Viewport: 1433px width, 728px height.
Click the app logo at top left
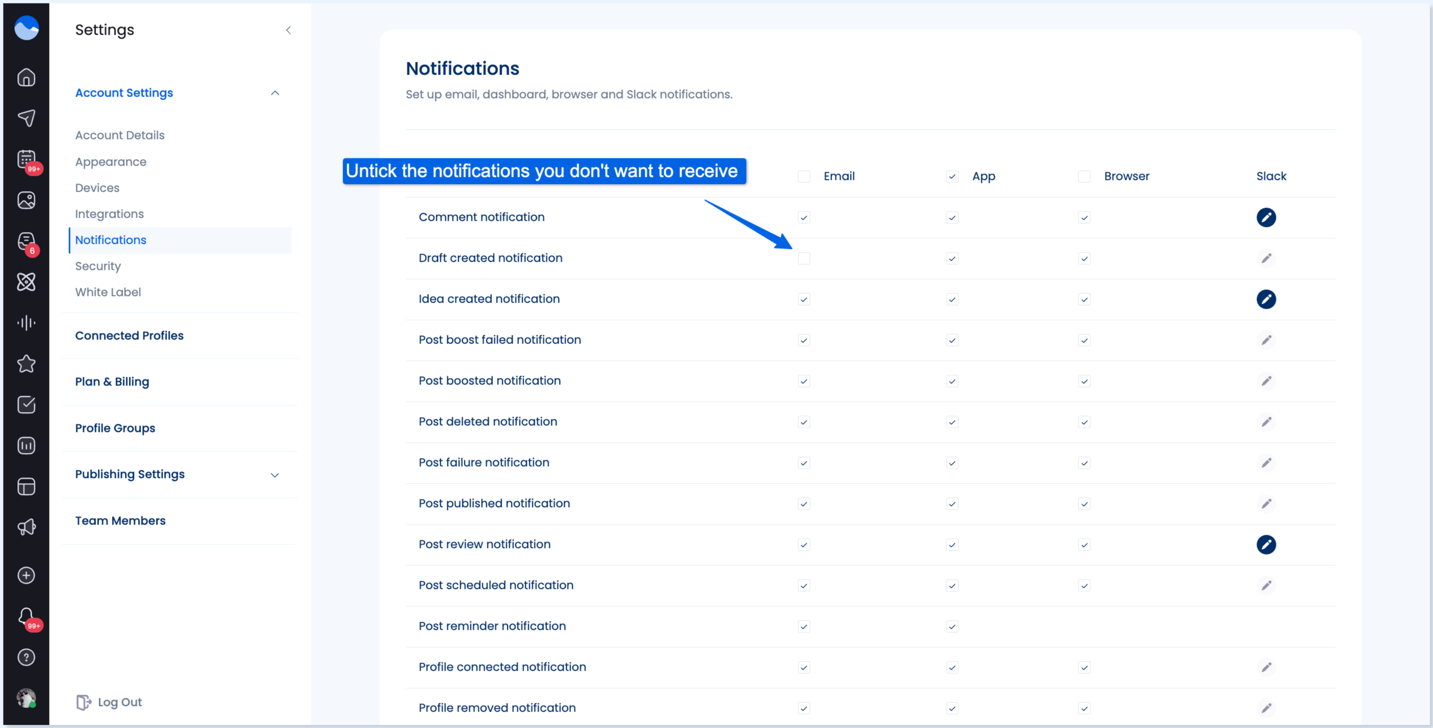[26, 28]
